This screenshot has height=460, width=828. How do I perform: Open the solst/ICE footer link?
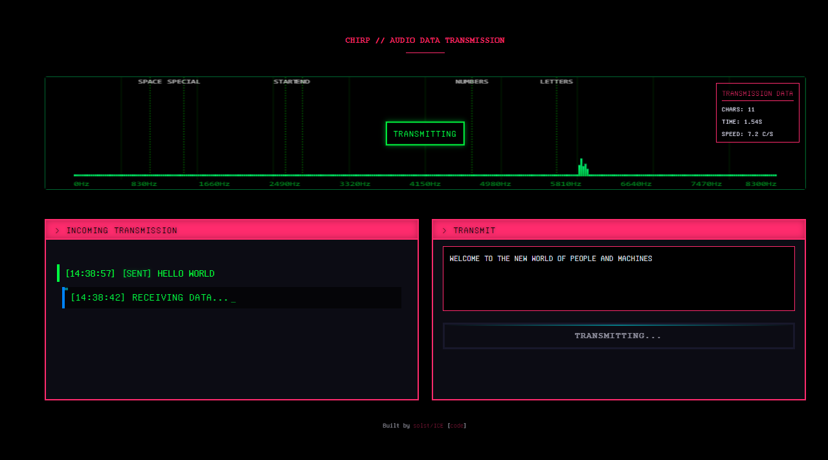coord(428,426)
